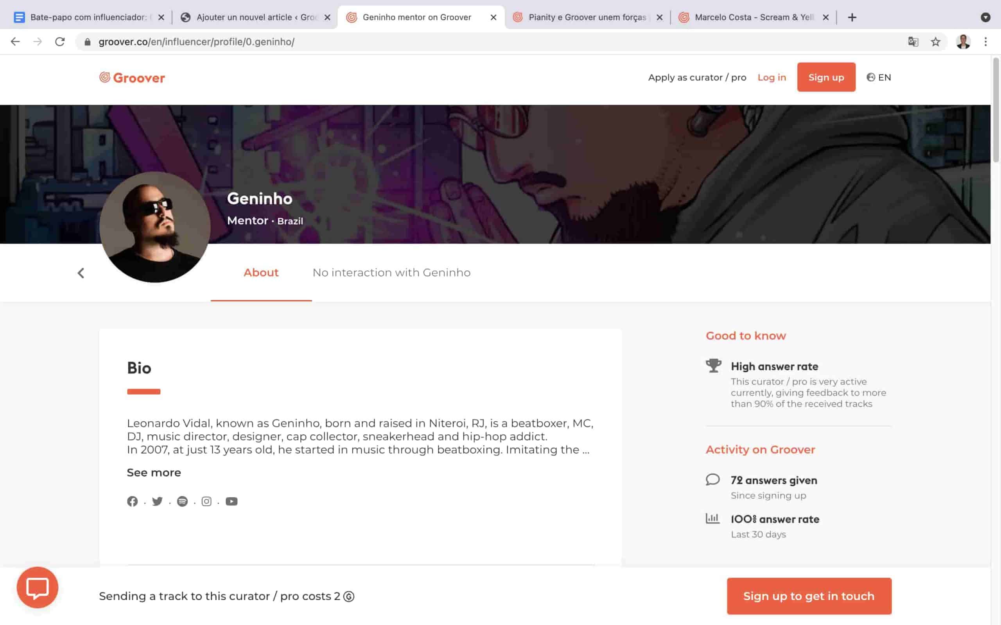Switch to Pianity e Groover tab
This screenshot has height=625, width=1001.
(587, 17)
